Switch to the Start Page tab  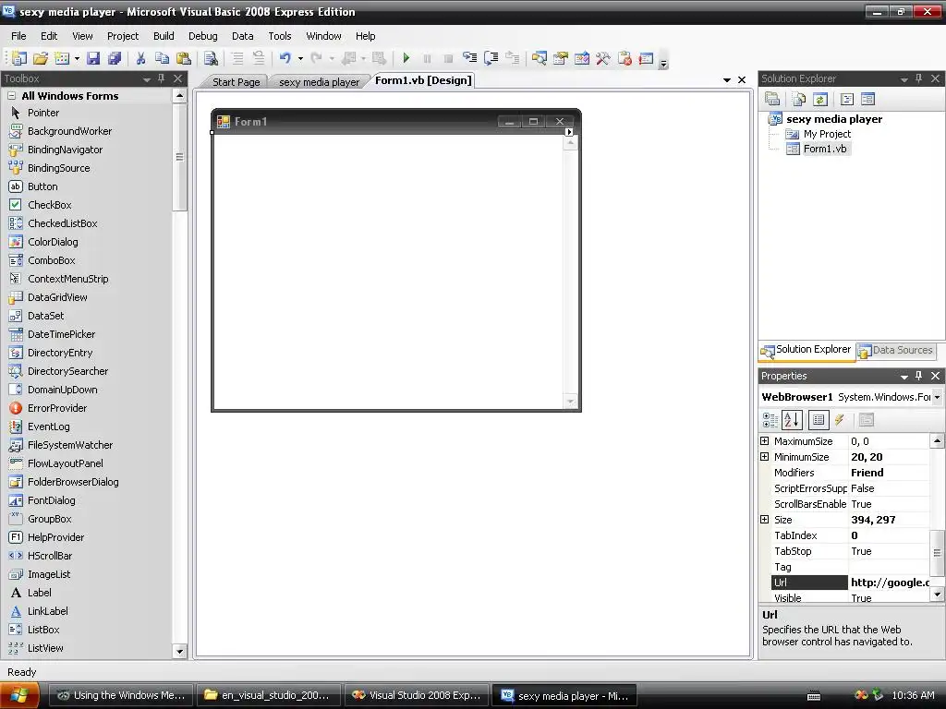236,82
